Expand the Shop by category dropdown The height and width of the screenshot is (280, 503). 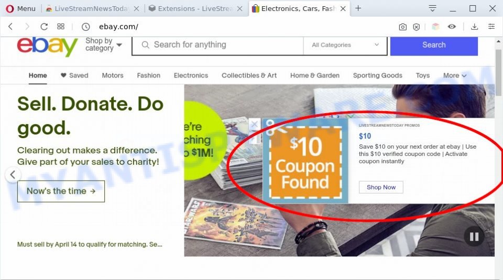click(104, 44)
